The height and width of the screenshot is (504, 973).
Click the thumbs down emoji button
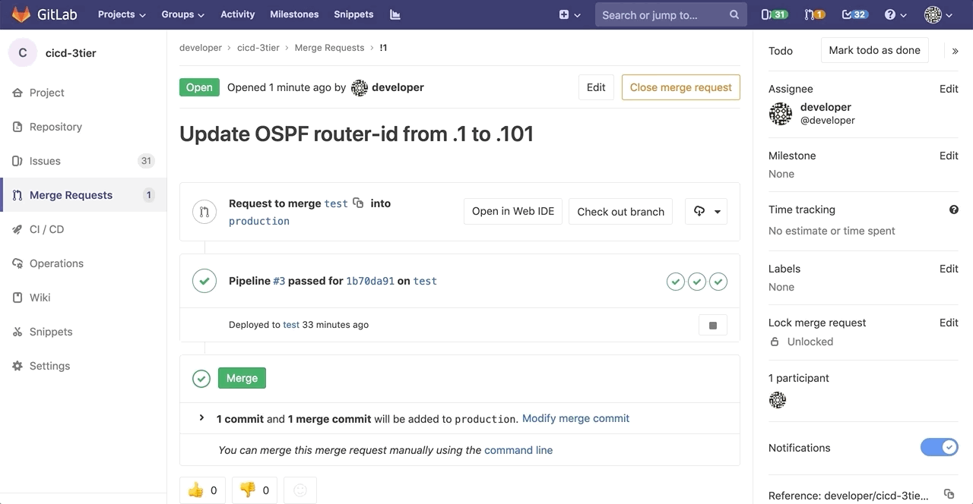[254, 490]
